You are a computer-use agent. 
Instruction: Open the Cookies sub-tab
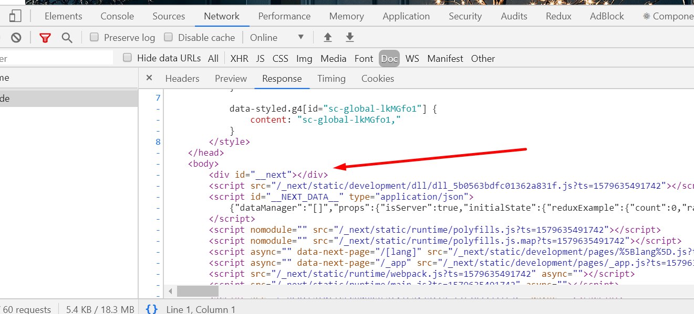[378, 78]
